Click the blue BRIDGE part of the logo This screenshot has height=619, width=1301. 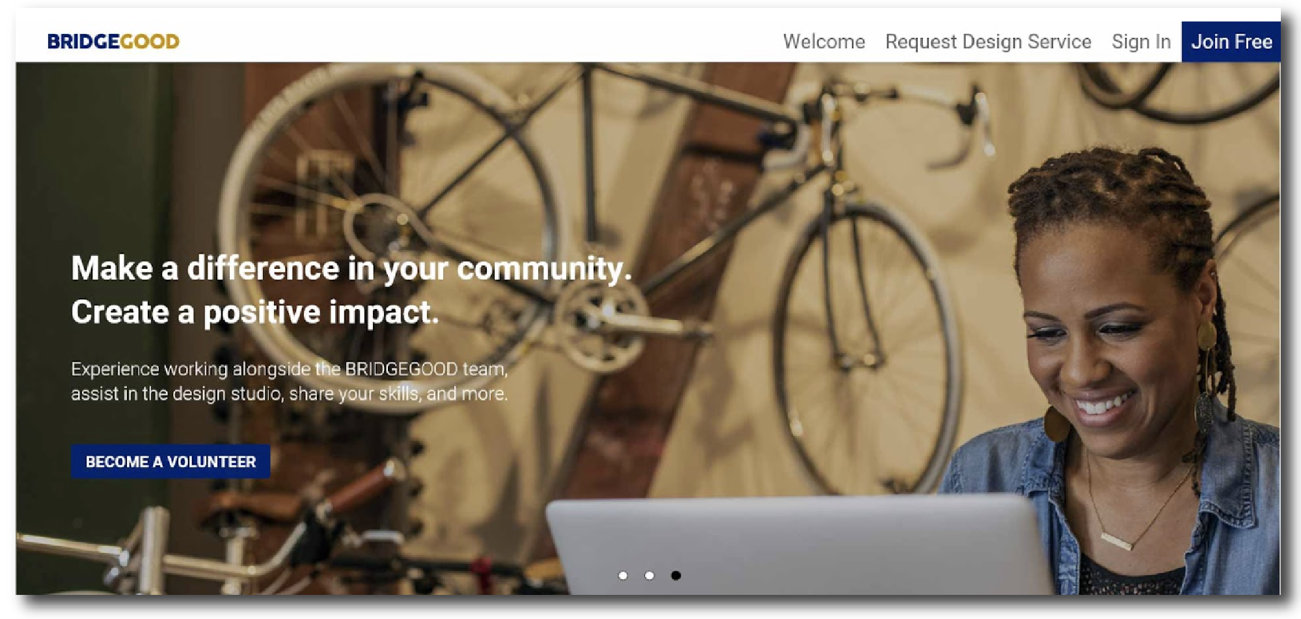[x=83, y=42]
